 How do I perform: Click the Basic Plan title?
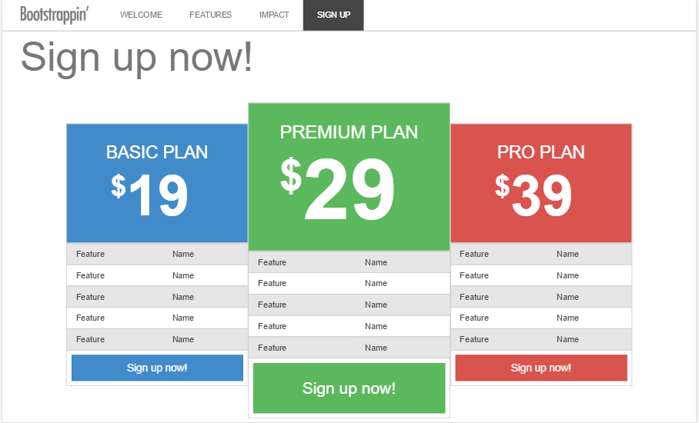157,152
